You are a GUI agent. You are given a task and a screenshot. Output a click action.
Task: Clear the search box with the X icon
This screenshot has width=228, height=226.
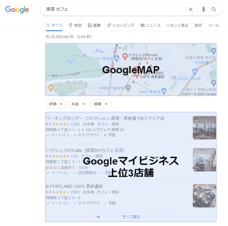191,9
